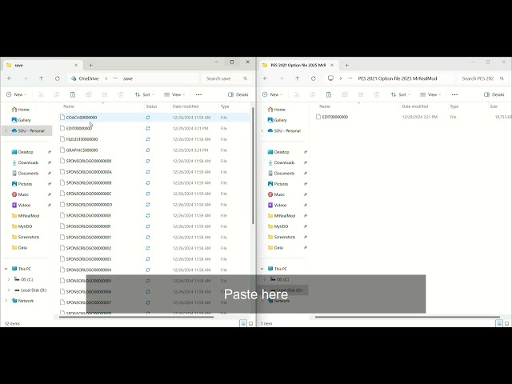Viewport: 512px width, 384px height.
Task: Click Back arrow in PES 2021 window
Action: (x=266, y=78)
